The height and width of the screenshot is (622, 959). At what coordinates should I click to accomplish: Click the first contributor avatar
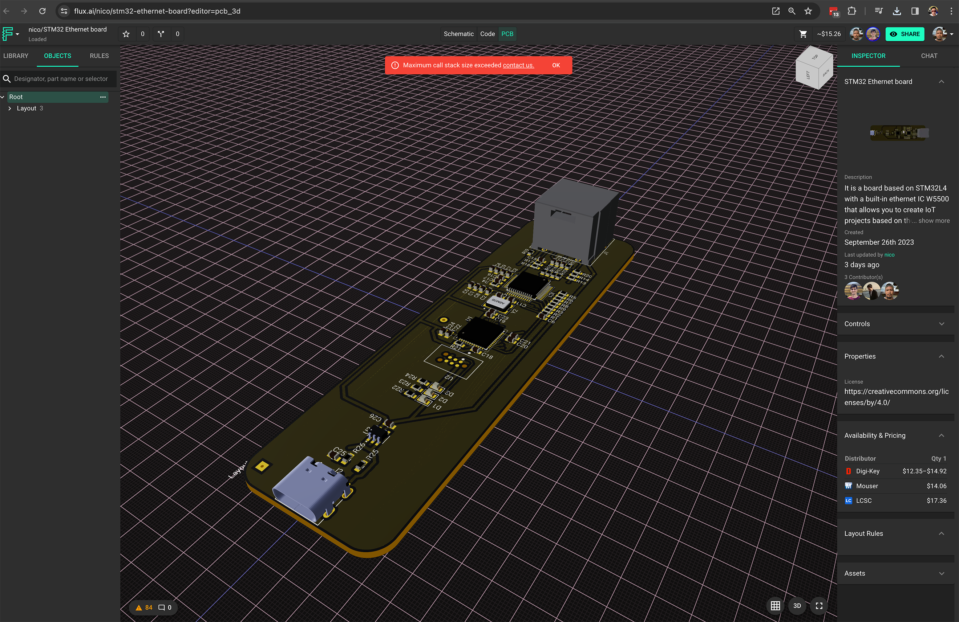[x=853, y=291]
